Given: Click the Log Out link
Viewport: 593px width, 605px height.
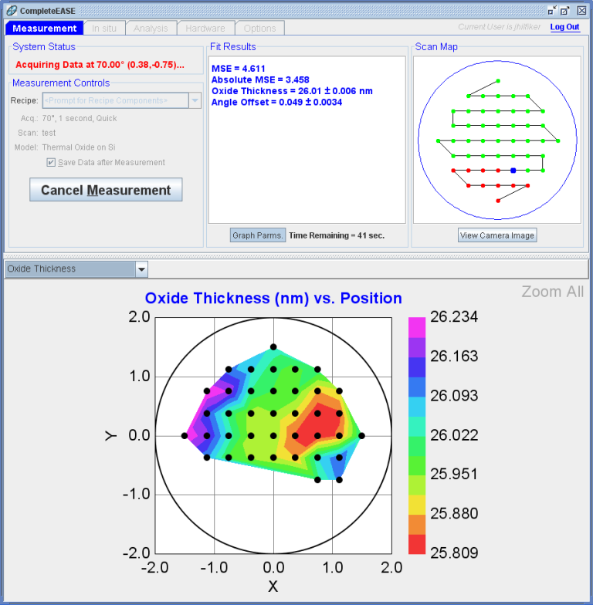Looking at the screenshot, I should (565, 27).
